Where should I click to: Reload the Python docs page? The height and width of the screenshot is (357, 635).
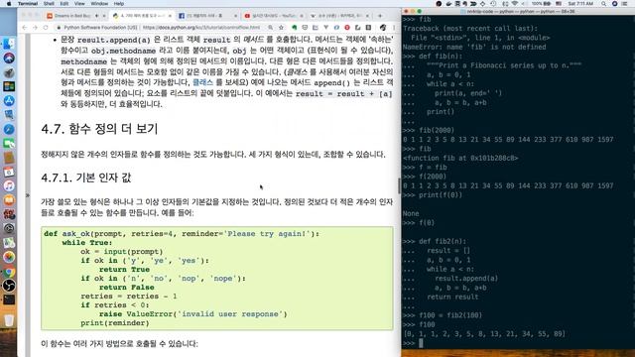[x=46, y=28]
